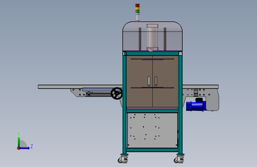Image resolution: width=257 pixels, height=167 pixels.
Task: Select the lower gray perforated panel
Action: tap(152, 130)
